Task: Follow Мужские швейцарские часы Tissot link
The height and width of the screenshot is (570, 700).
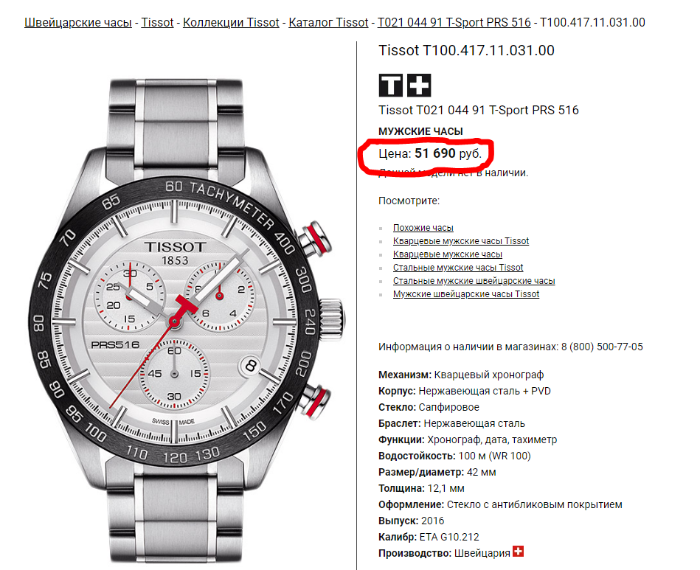Action: 466,294
